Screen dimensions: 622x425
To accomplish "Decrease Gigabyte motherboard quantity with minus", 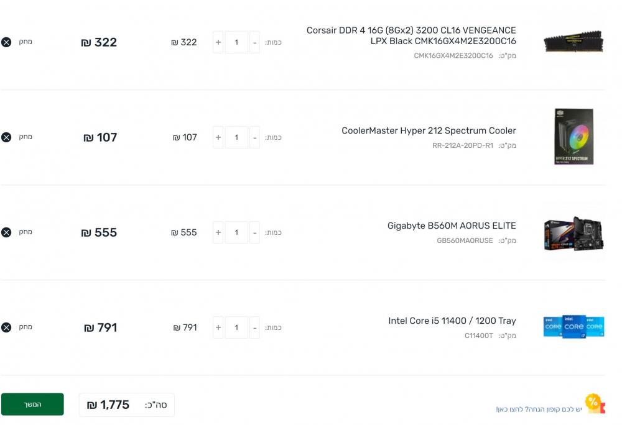I will 254,232.
